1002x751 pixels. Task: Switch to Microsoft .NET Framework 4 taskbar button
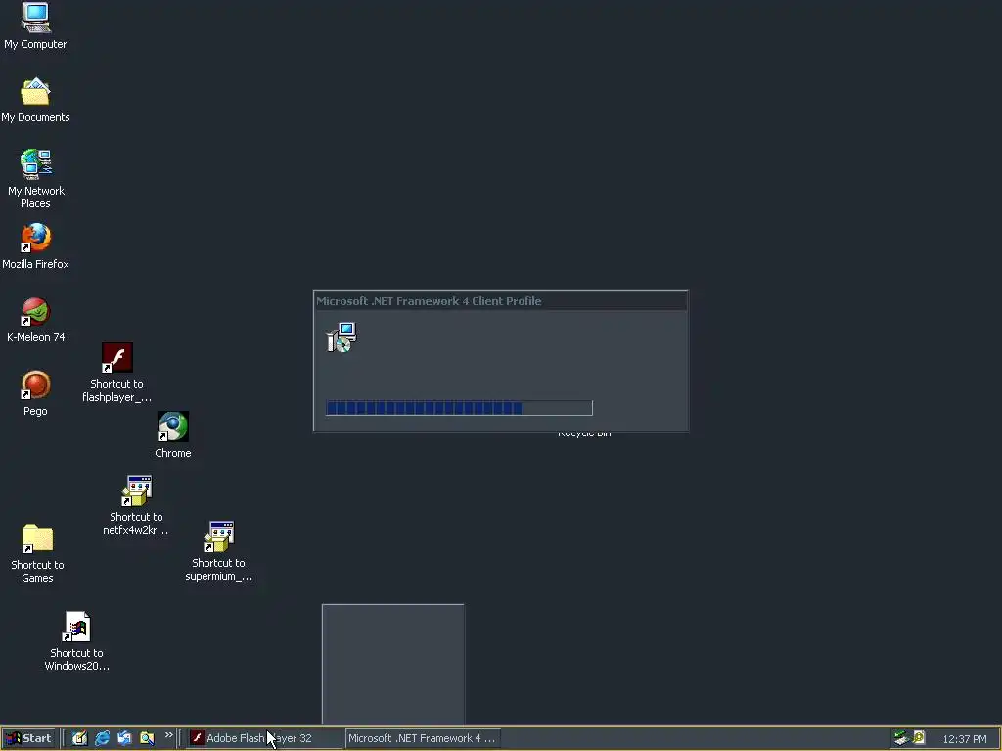[x=423, y=738]
